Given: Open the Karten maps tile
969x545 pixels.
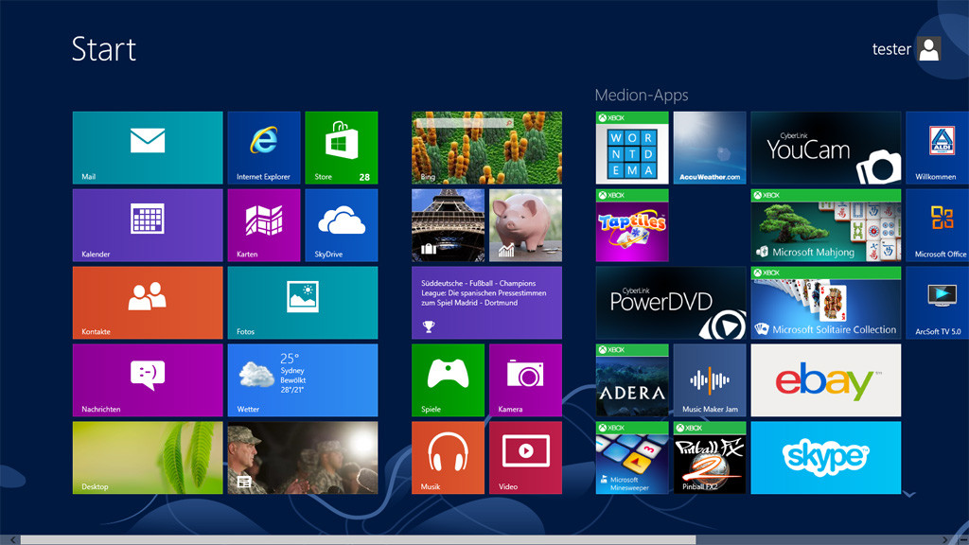Looking at the screenshot, I should point(264,225).
